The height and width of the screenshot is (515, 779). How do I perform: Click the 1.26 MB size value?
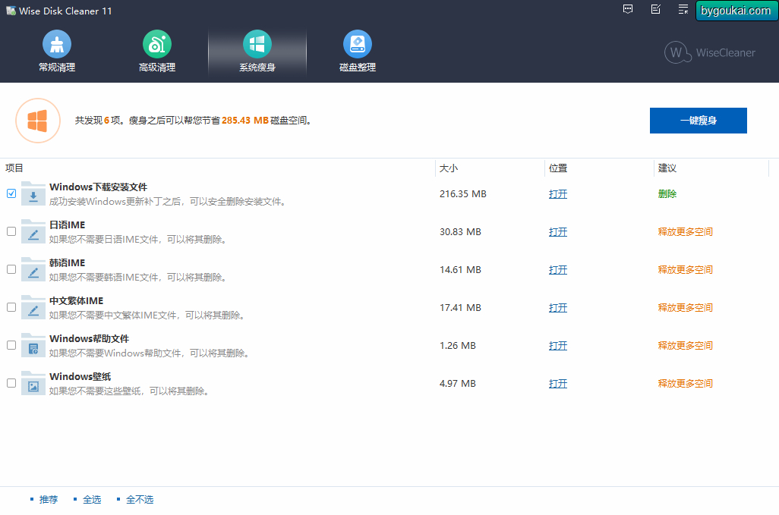click(x=458, y=346)
